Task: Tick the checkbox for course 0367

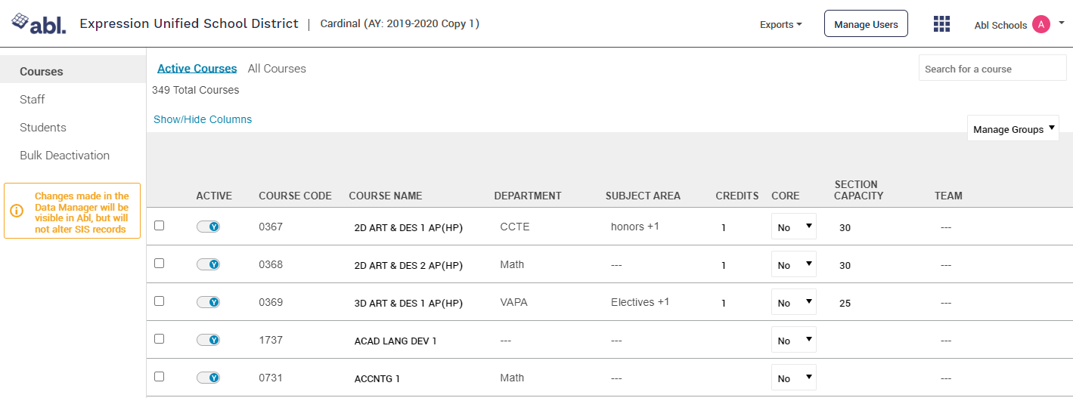Action: pos(159,226)
